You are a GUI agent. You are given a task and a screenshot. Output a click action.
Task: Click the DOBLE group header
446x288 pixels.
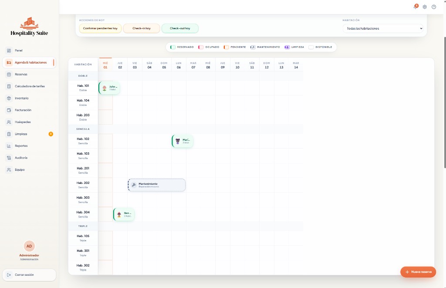(83, 76)
